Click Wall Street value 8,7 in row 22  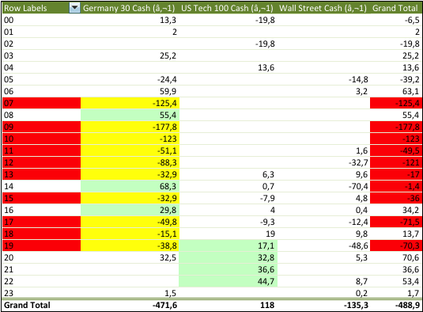(x=323, y=281)
